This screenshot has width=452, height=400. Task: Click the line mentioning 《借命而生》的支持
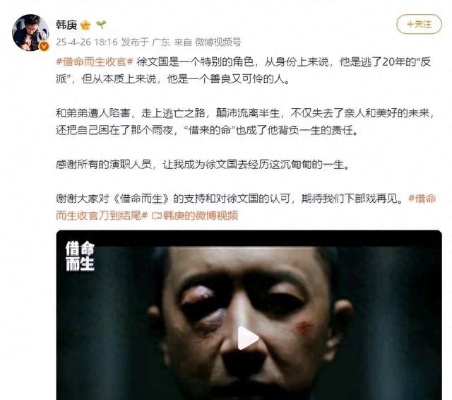tap(229, 199)
